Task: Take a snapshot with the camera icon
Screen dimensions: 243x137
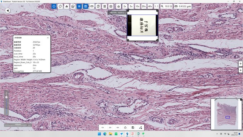Action: tap(111, 6)
